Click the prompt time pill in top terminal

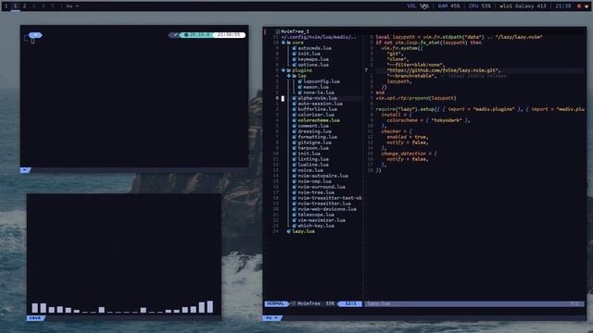tap(229, 35)
